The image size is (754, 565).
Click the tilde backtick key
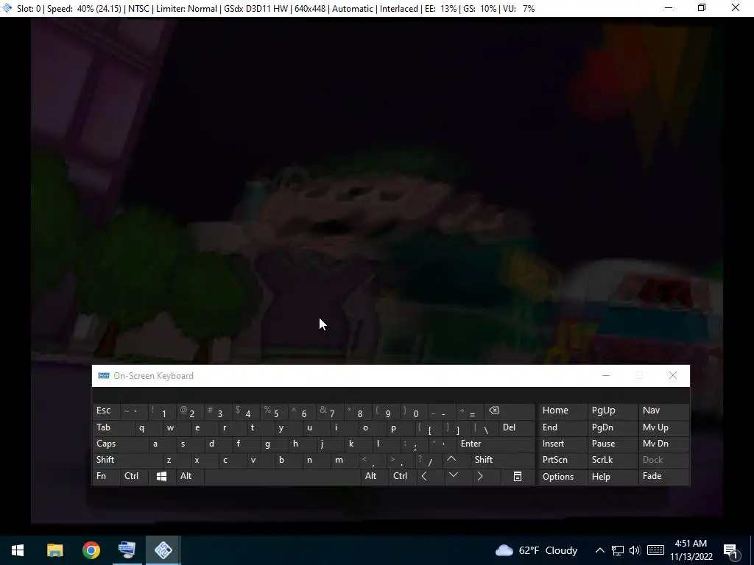[x=133, y=411]
